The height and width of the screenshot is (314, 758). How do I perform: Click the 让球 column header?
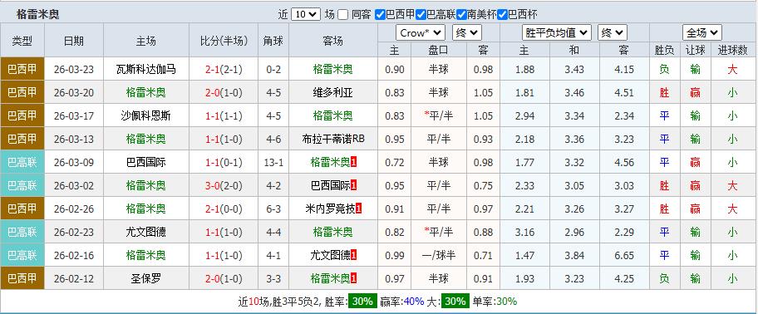(695, 50)
